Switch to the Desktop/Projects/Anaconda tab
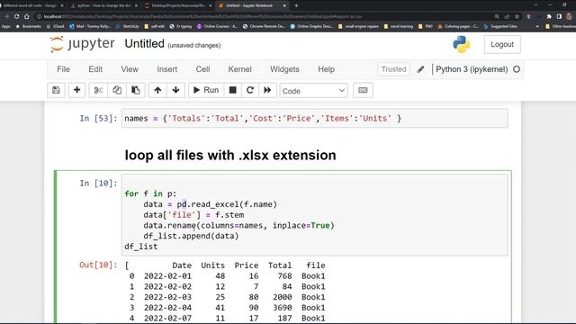 178,5
